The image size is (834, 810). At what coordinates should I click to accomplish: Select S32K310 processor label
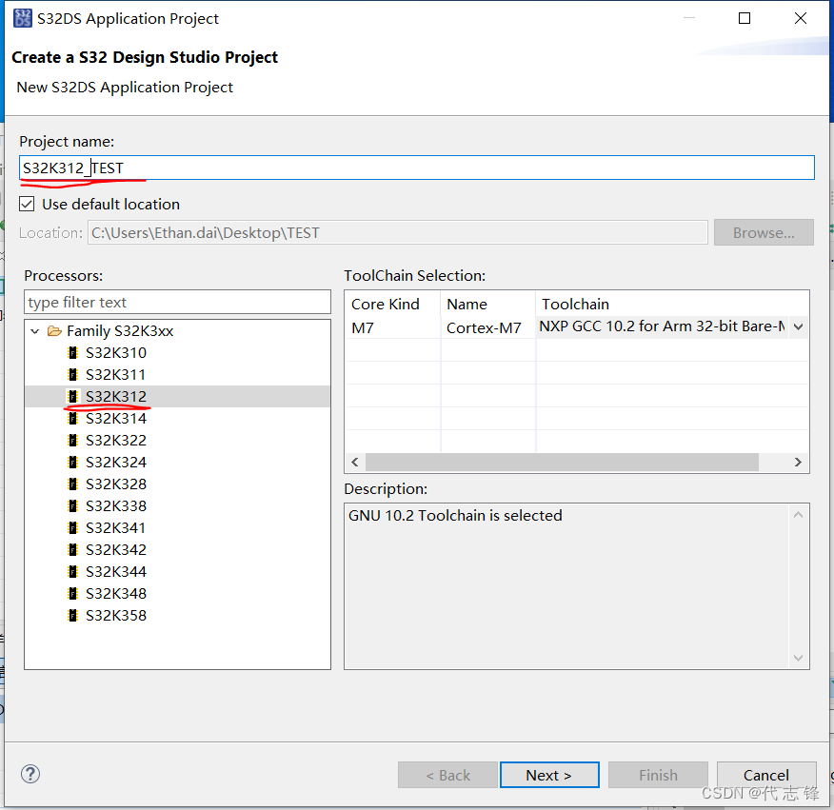pyautogui.click(x=116, y=352)
